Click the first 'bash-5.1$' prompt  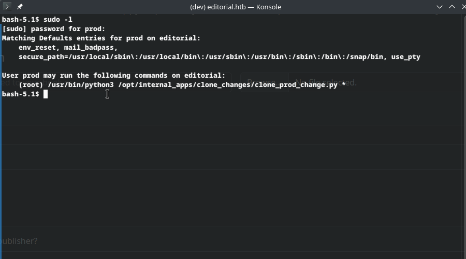(20, 20)
